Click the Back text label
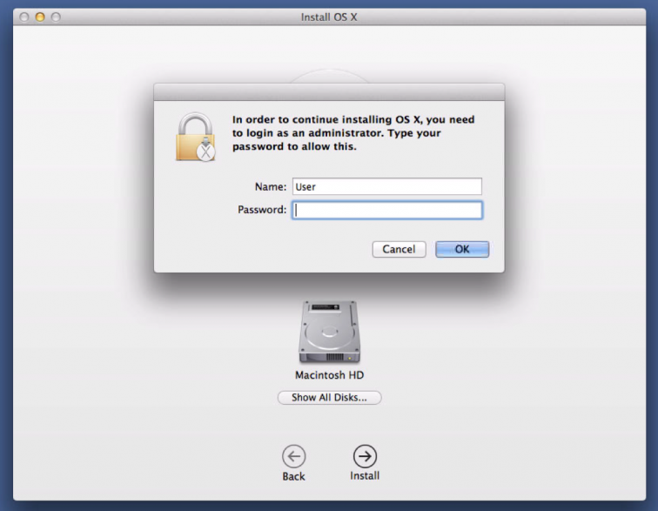This screenshot has height=511, width=658. click(294, 476)
